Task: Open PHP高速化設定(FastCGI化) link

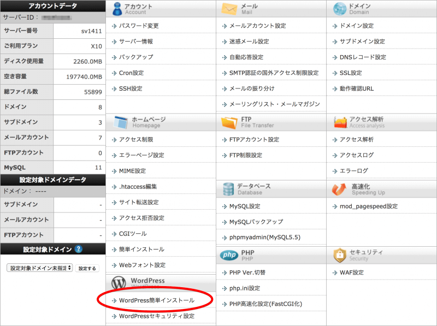Action: pos(265,304)
